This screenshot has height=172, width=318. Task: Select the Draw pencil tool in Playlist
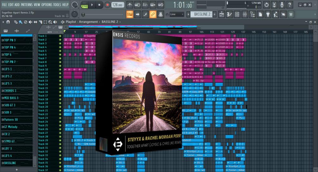(16, 22)
